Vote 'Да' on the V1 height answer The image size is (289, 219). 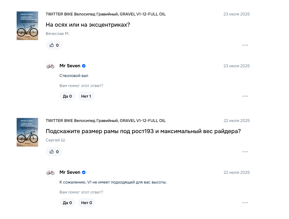[67, 203]
